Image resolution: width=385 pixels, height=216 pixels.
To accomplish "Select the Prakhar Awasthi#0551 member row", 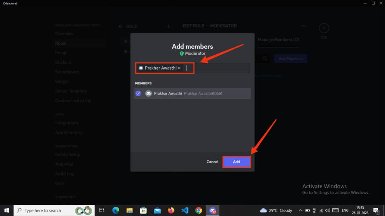I will 192,93.
